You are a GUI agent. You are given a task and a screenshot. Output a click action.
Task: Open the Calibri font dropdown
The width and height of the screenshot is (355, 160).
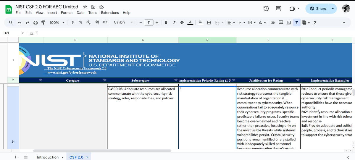point(123,22)
